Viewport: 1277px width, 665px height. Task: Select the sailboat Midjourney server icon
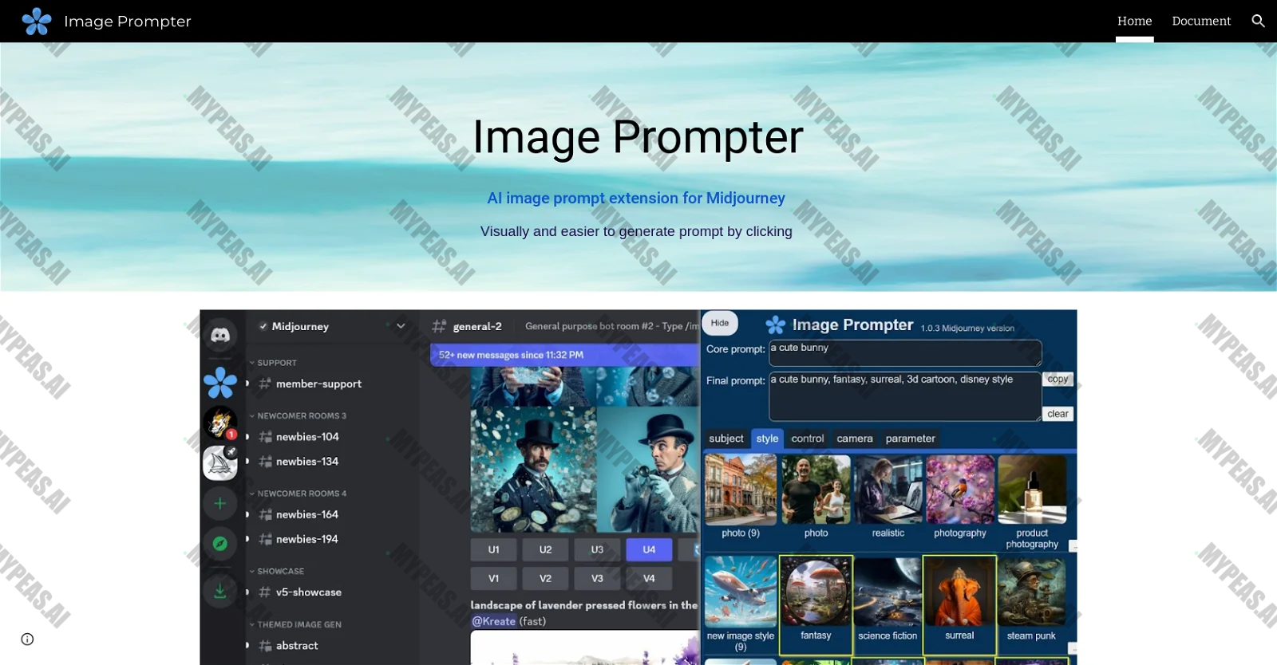click(x=220, y=462)
